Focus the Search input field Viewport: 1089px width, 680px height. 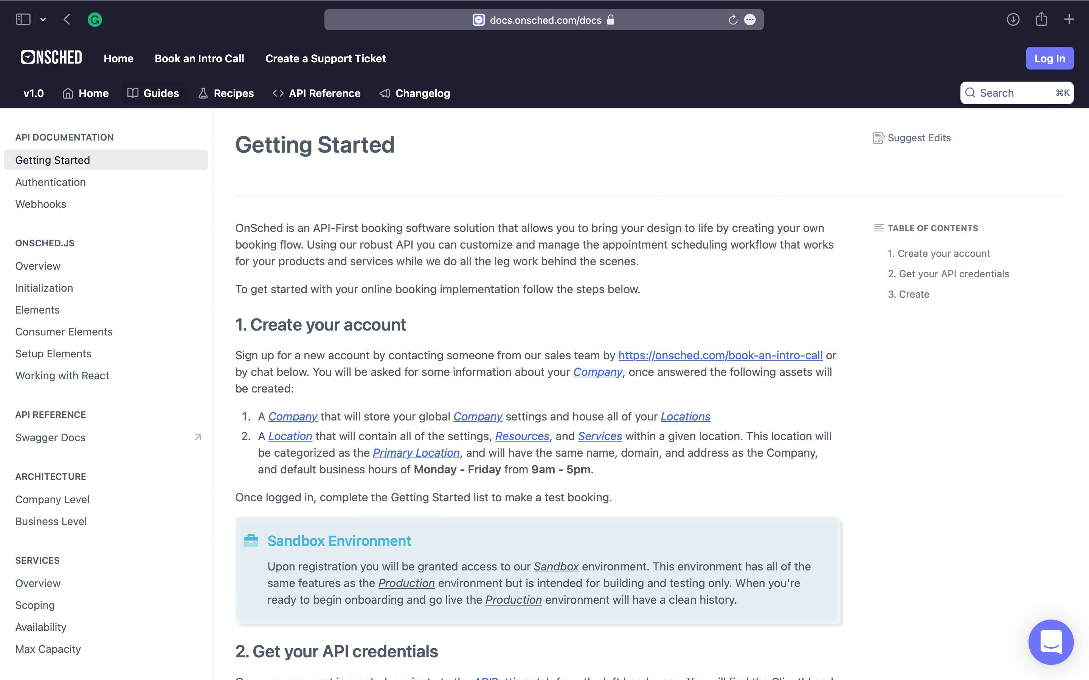pos(1016,93)
